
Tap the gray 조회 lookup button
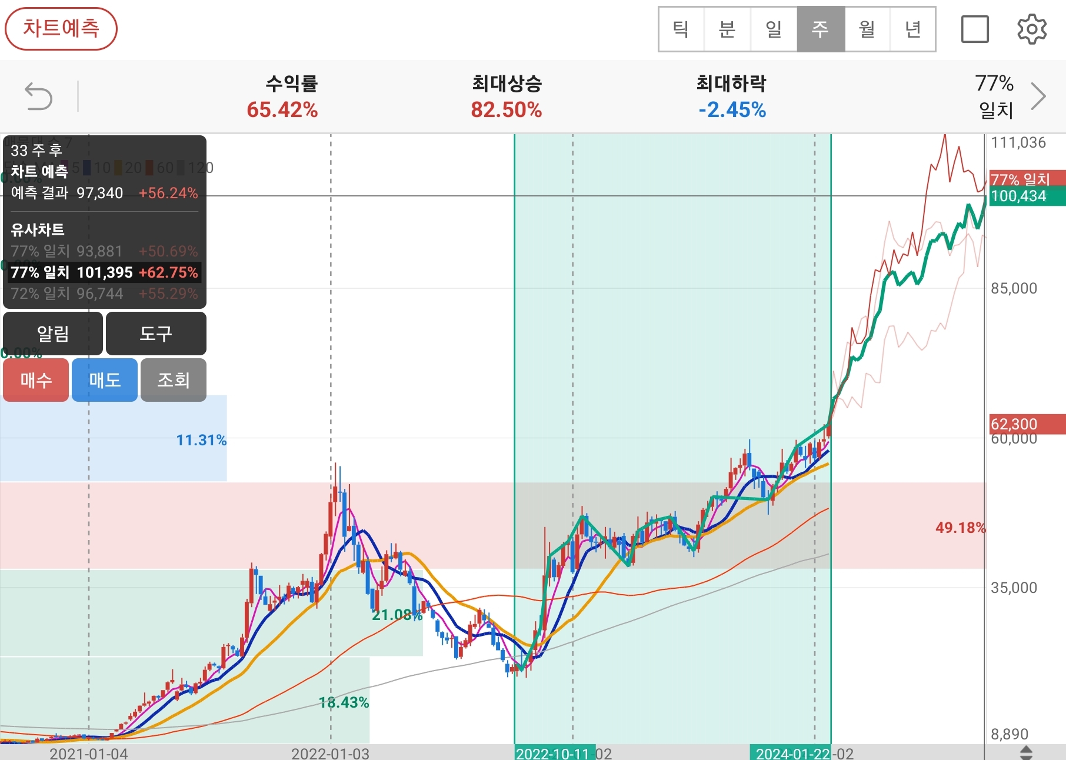click(174, 380)
